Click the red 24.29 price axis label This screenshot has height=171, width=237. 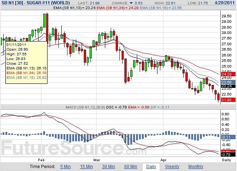tap(228, 74)
